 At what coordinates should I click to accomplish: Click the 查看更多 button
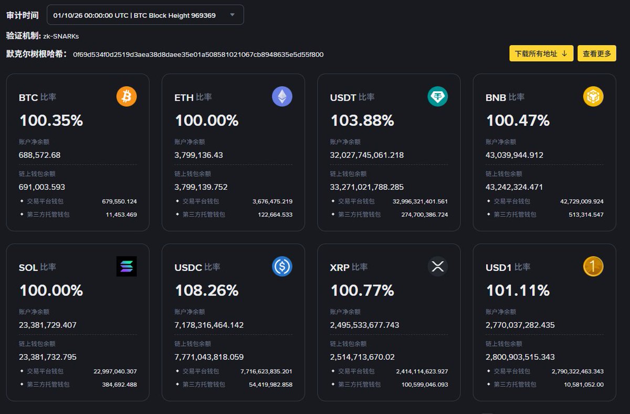click(x=597, y=53)
